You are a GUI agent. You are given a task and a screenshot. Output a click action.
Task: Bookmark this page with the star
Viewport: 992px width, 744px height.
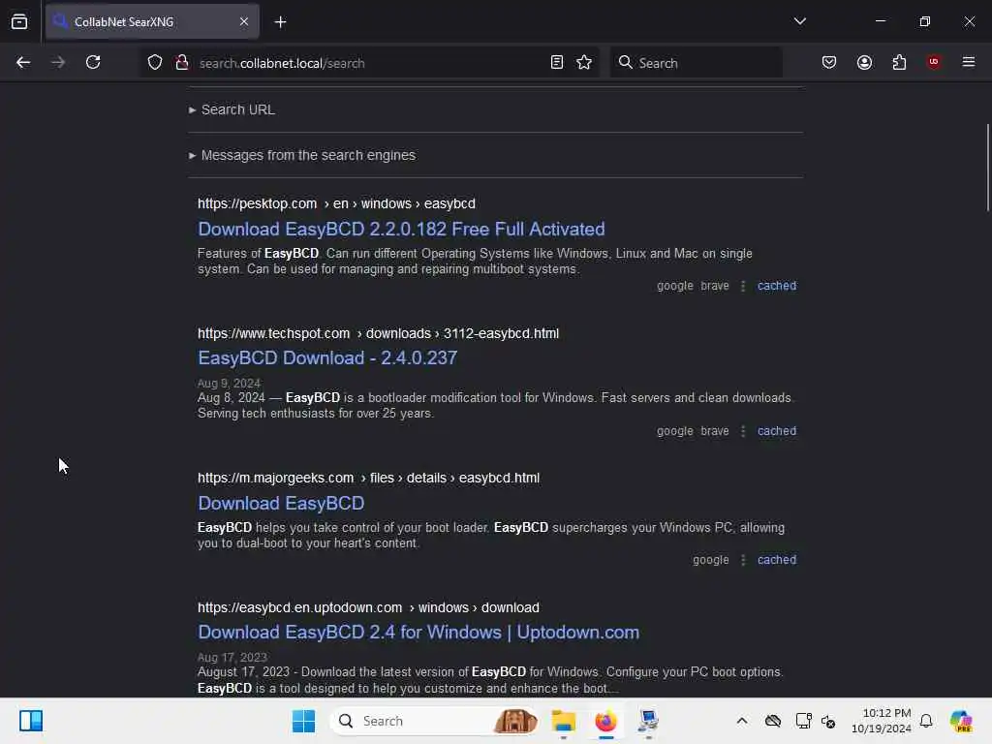pyautogui.click(x=584, y=62)
